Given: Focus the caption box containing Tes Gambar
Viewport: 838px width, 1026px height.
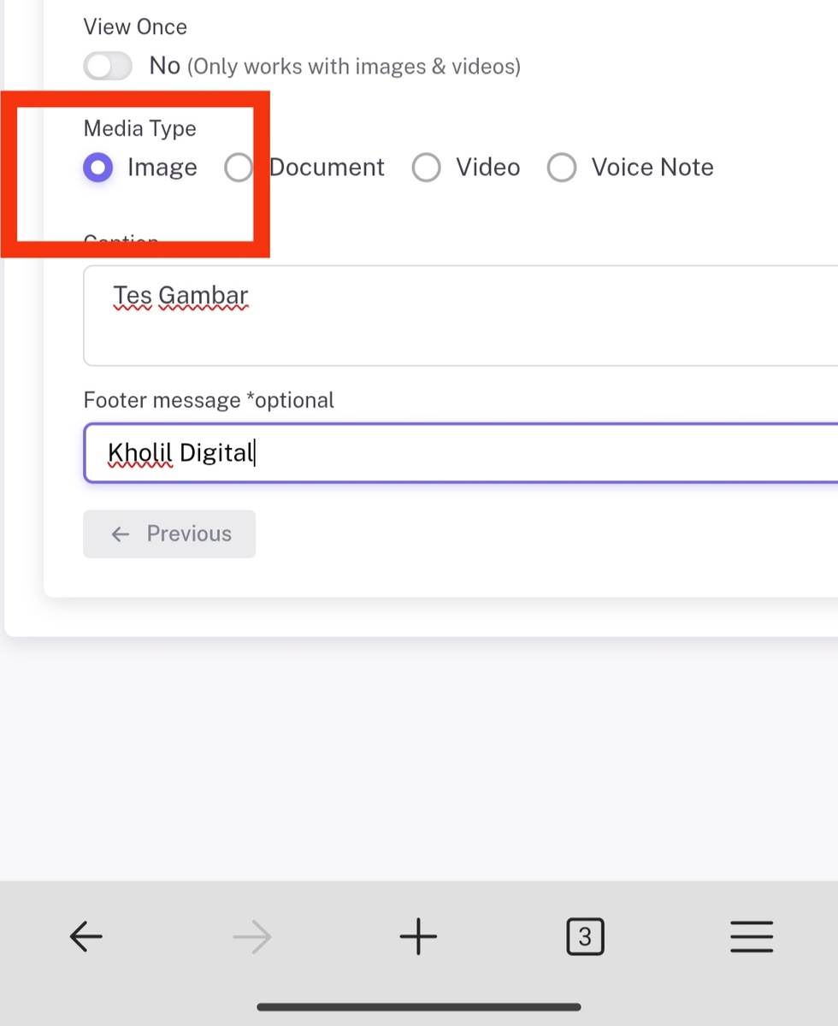Looking at the screenshot, I should (461, 315).
